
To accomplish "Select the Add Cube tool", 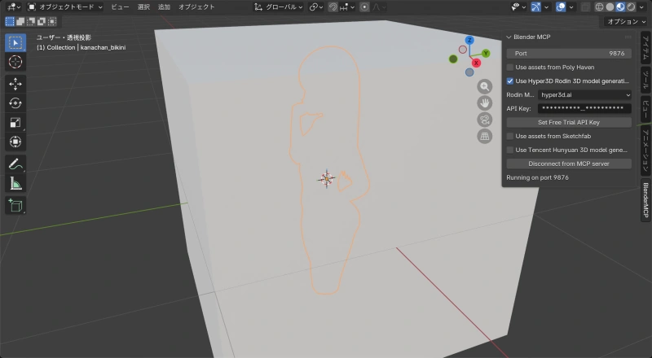I will (15, 206).
